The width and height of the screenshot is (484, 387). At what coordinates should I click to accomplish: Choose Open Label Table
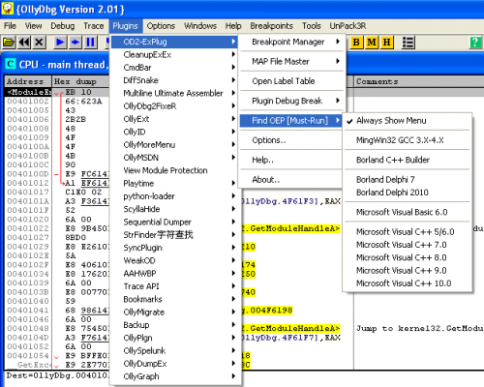click(291, 81)
